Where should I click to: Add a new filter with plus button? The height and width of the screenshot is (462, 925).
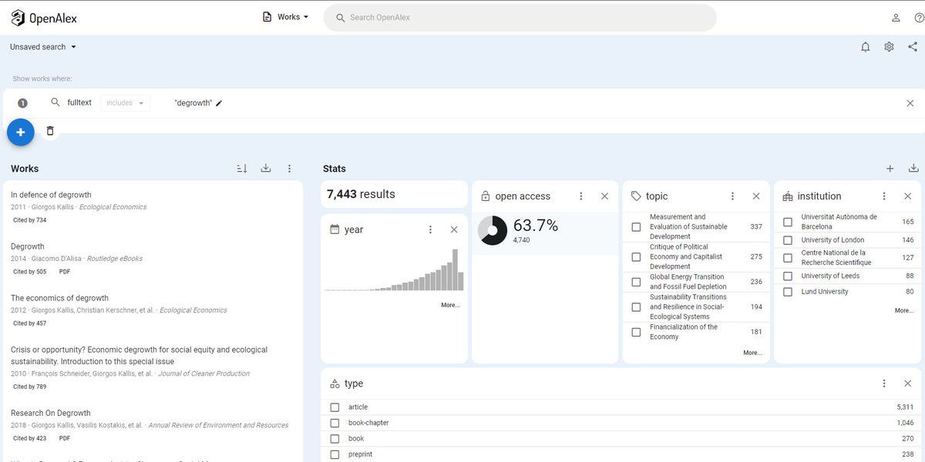click(x=21, y=132)
